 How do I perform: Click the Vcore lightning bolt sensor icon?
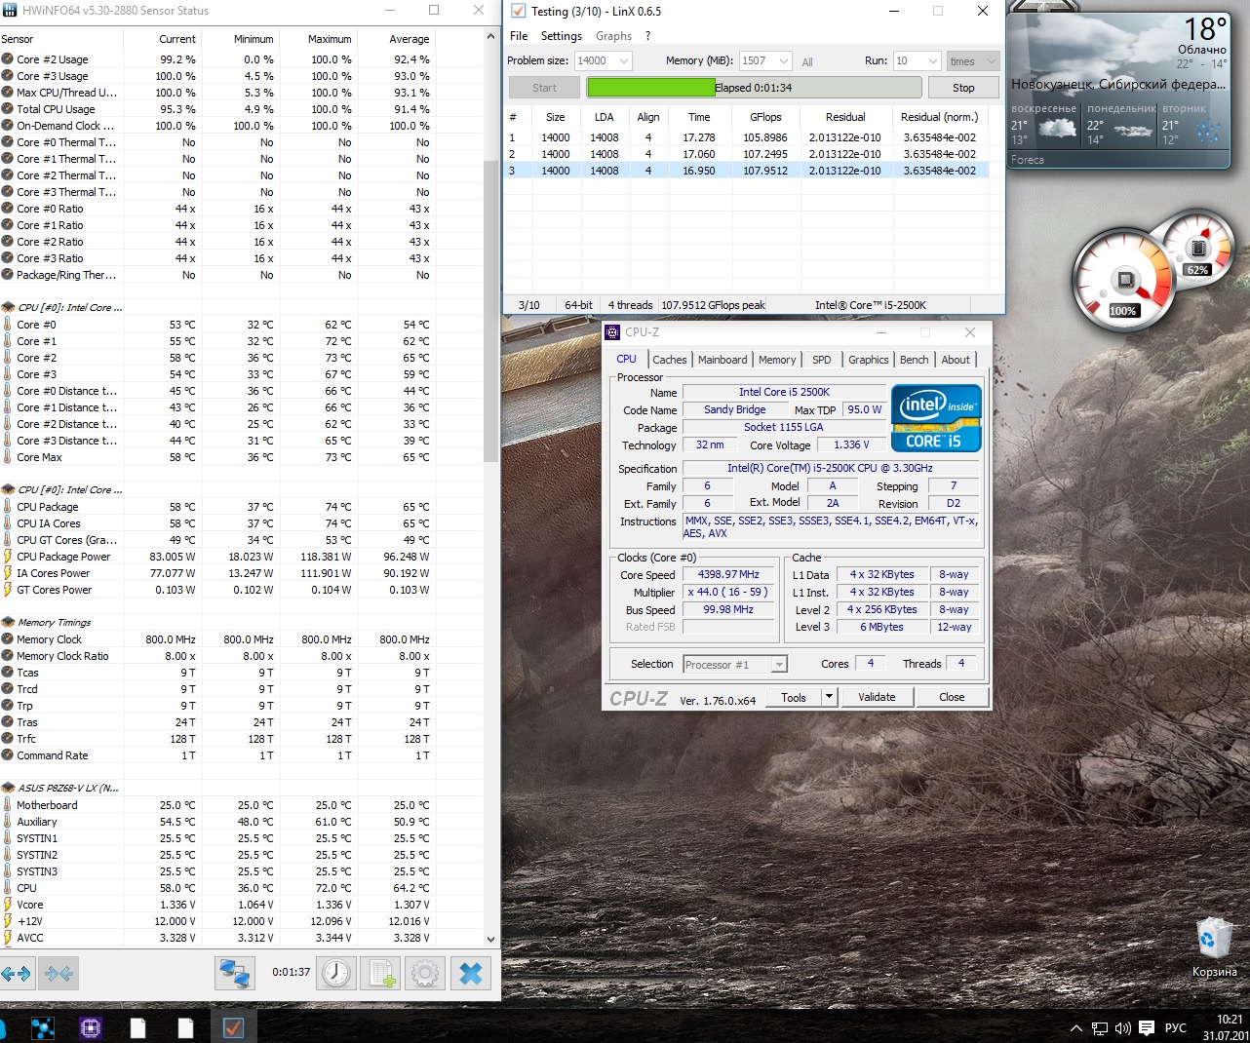(x=8, y=905)
